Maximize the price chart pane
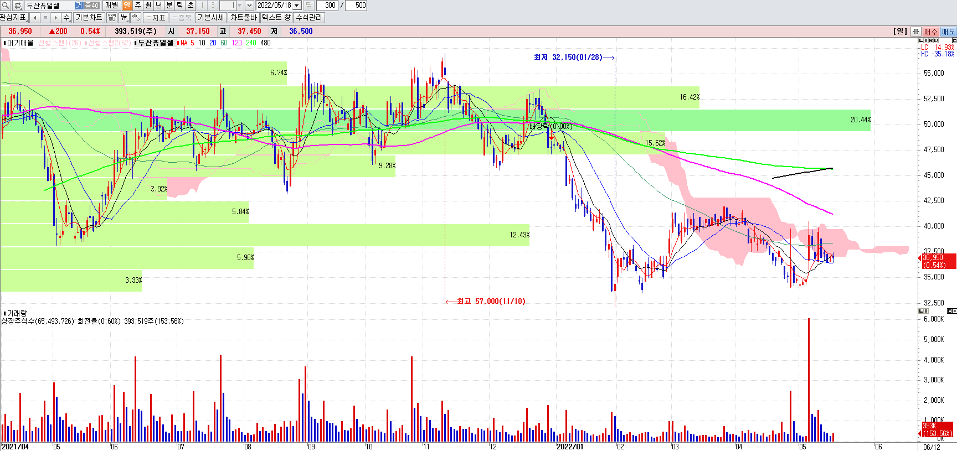 954,40
